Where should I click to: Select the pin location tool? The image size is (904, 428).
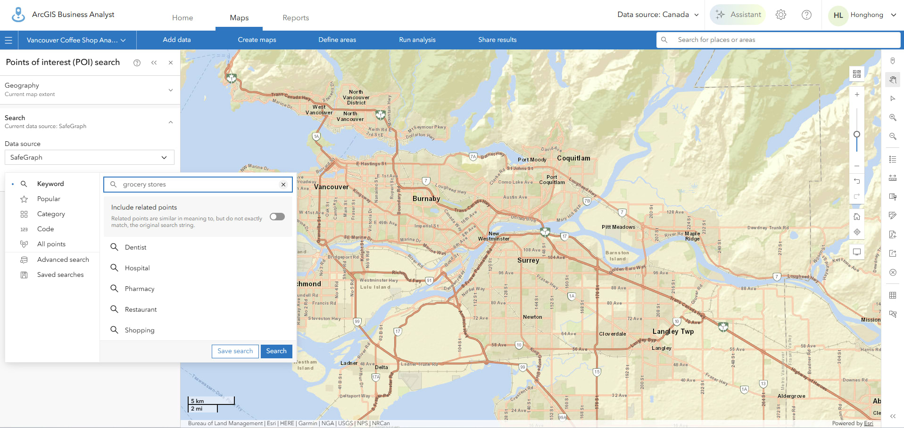coord(893,61)
